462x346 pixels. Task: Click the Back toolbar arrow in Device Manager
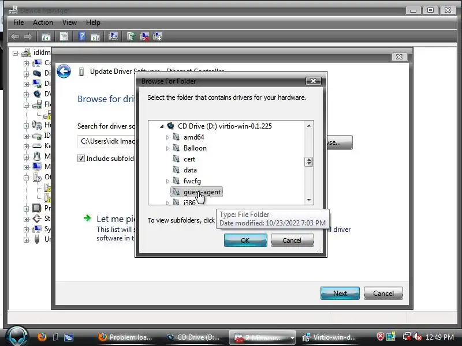pyautogui.click(x=15, y=37)
